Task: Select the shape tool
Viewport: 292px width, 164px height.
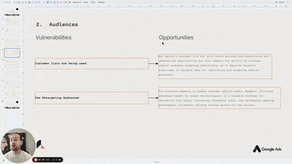Action: (x=58, y=2)
